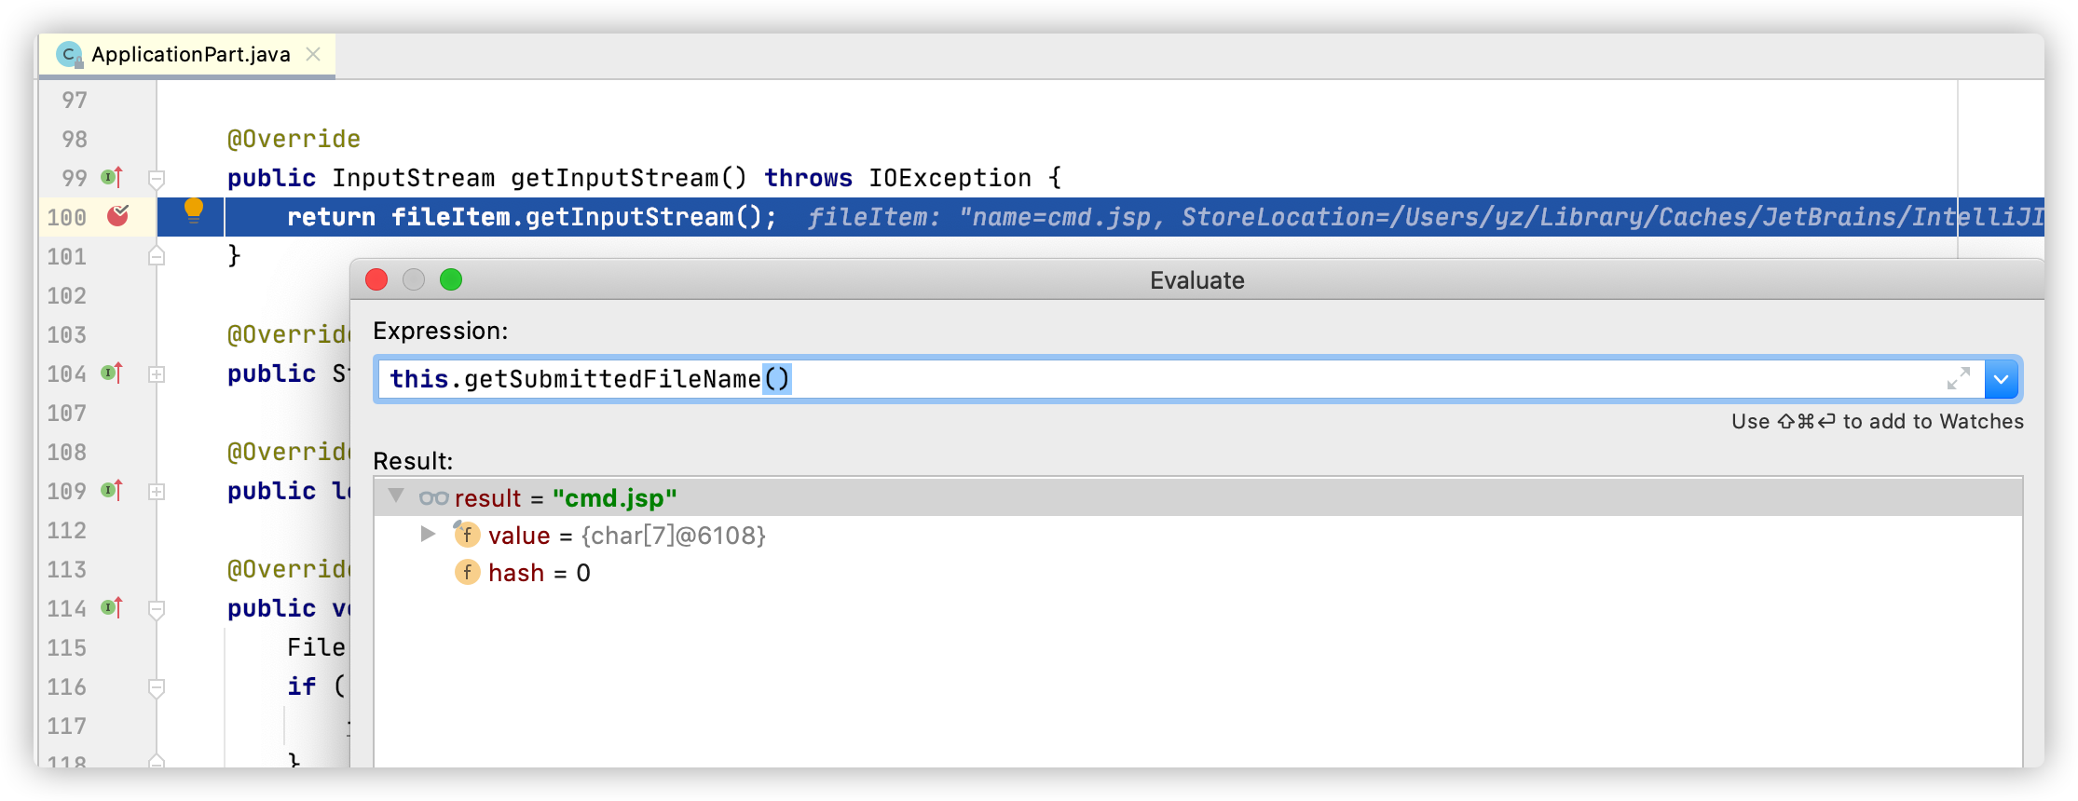Click the override gutter icon on line 109

coord(112,490)
